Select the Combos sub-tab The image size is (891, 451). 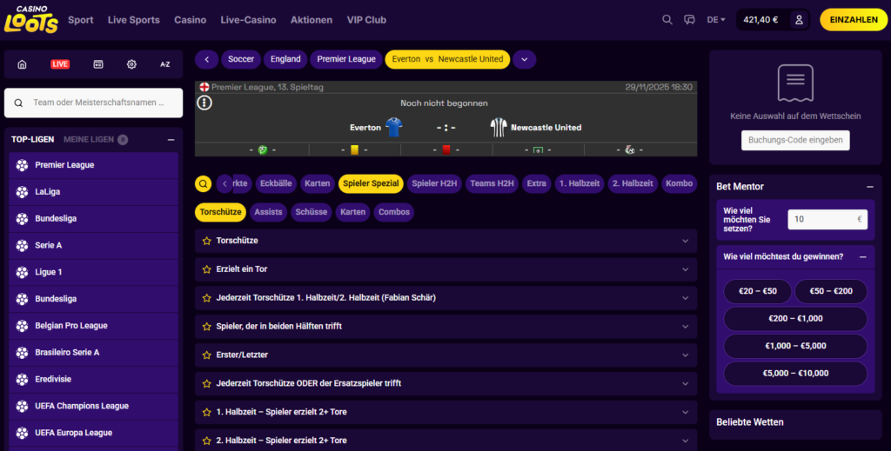(394, 212)
